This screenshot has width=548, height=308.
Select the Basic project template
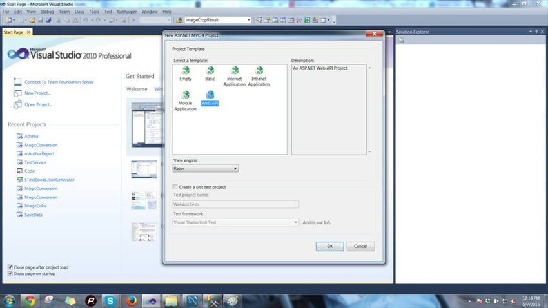pyautogui.click(x=210, y=73)
